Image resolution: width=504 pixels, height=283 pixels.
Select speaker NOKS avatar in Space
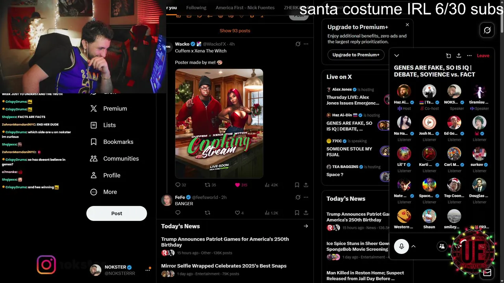tap(454, 91)
